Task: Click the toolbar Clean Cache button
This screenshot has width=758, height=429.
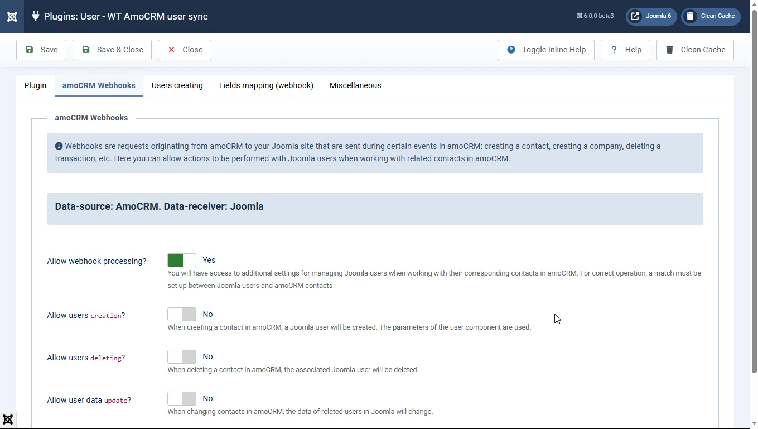Action: (695, 50)
